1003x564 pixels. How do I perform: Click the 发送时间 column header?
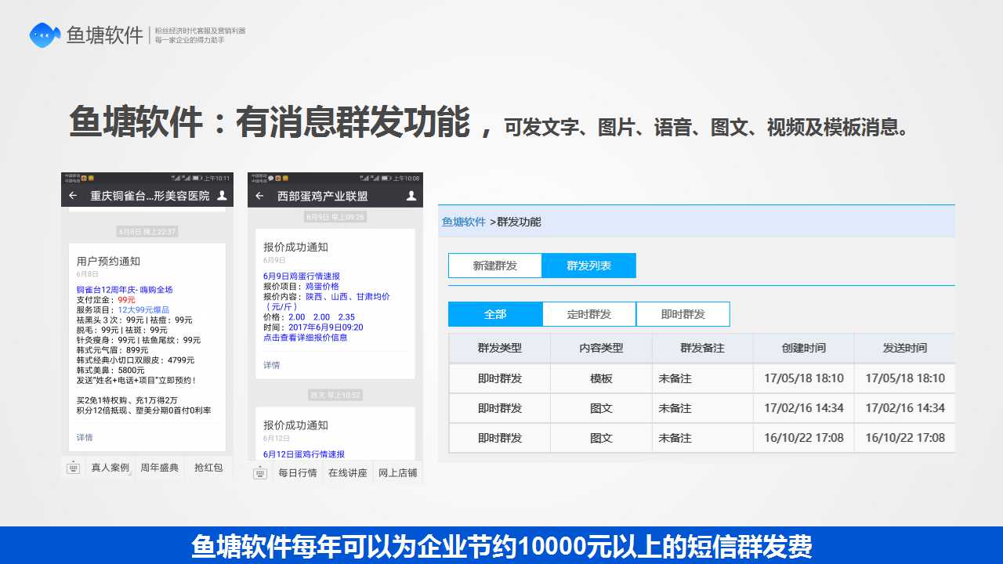pyautogui.click(x=905, y=348)
